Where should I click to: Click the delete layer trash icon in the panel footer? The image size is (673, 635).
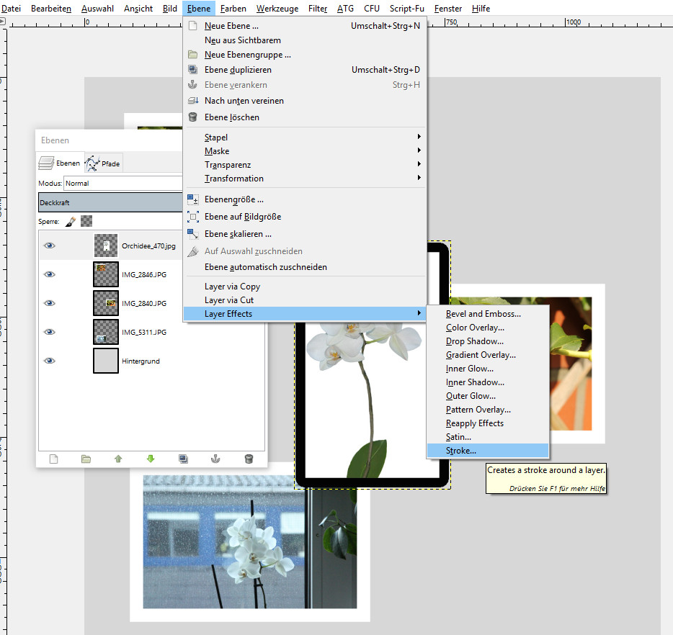point(249,459)
